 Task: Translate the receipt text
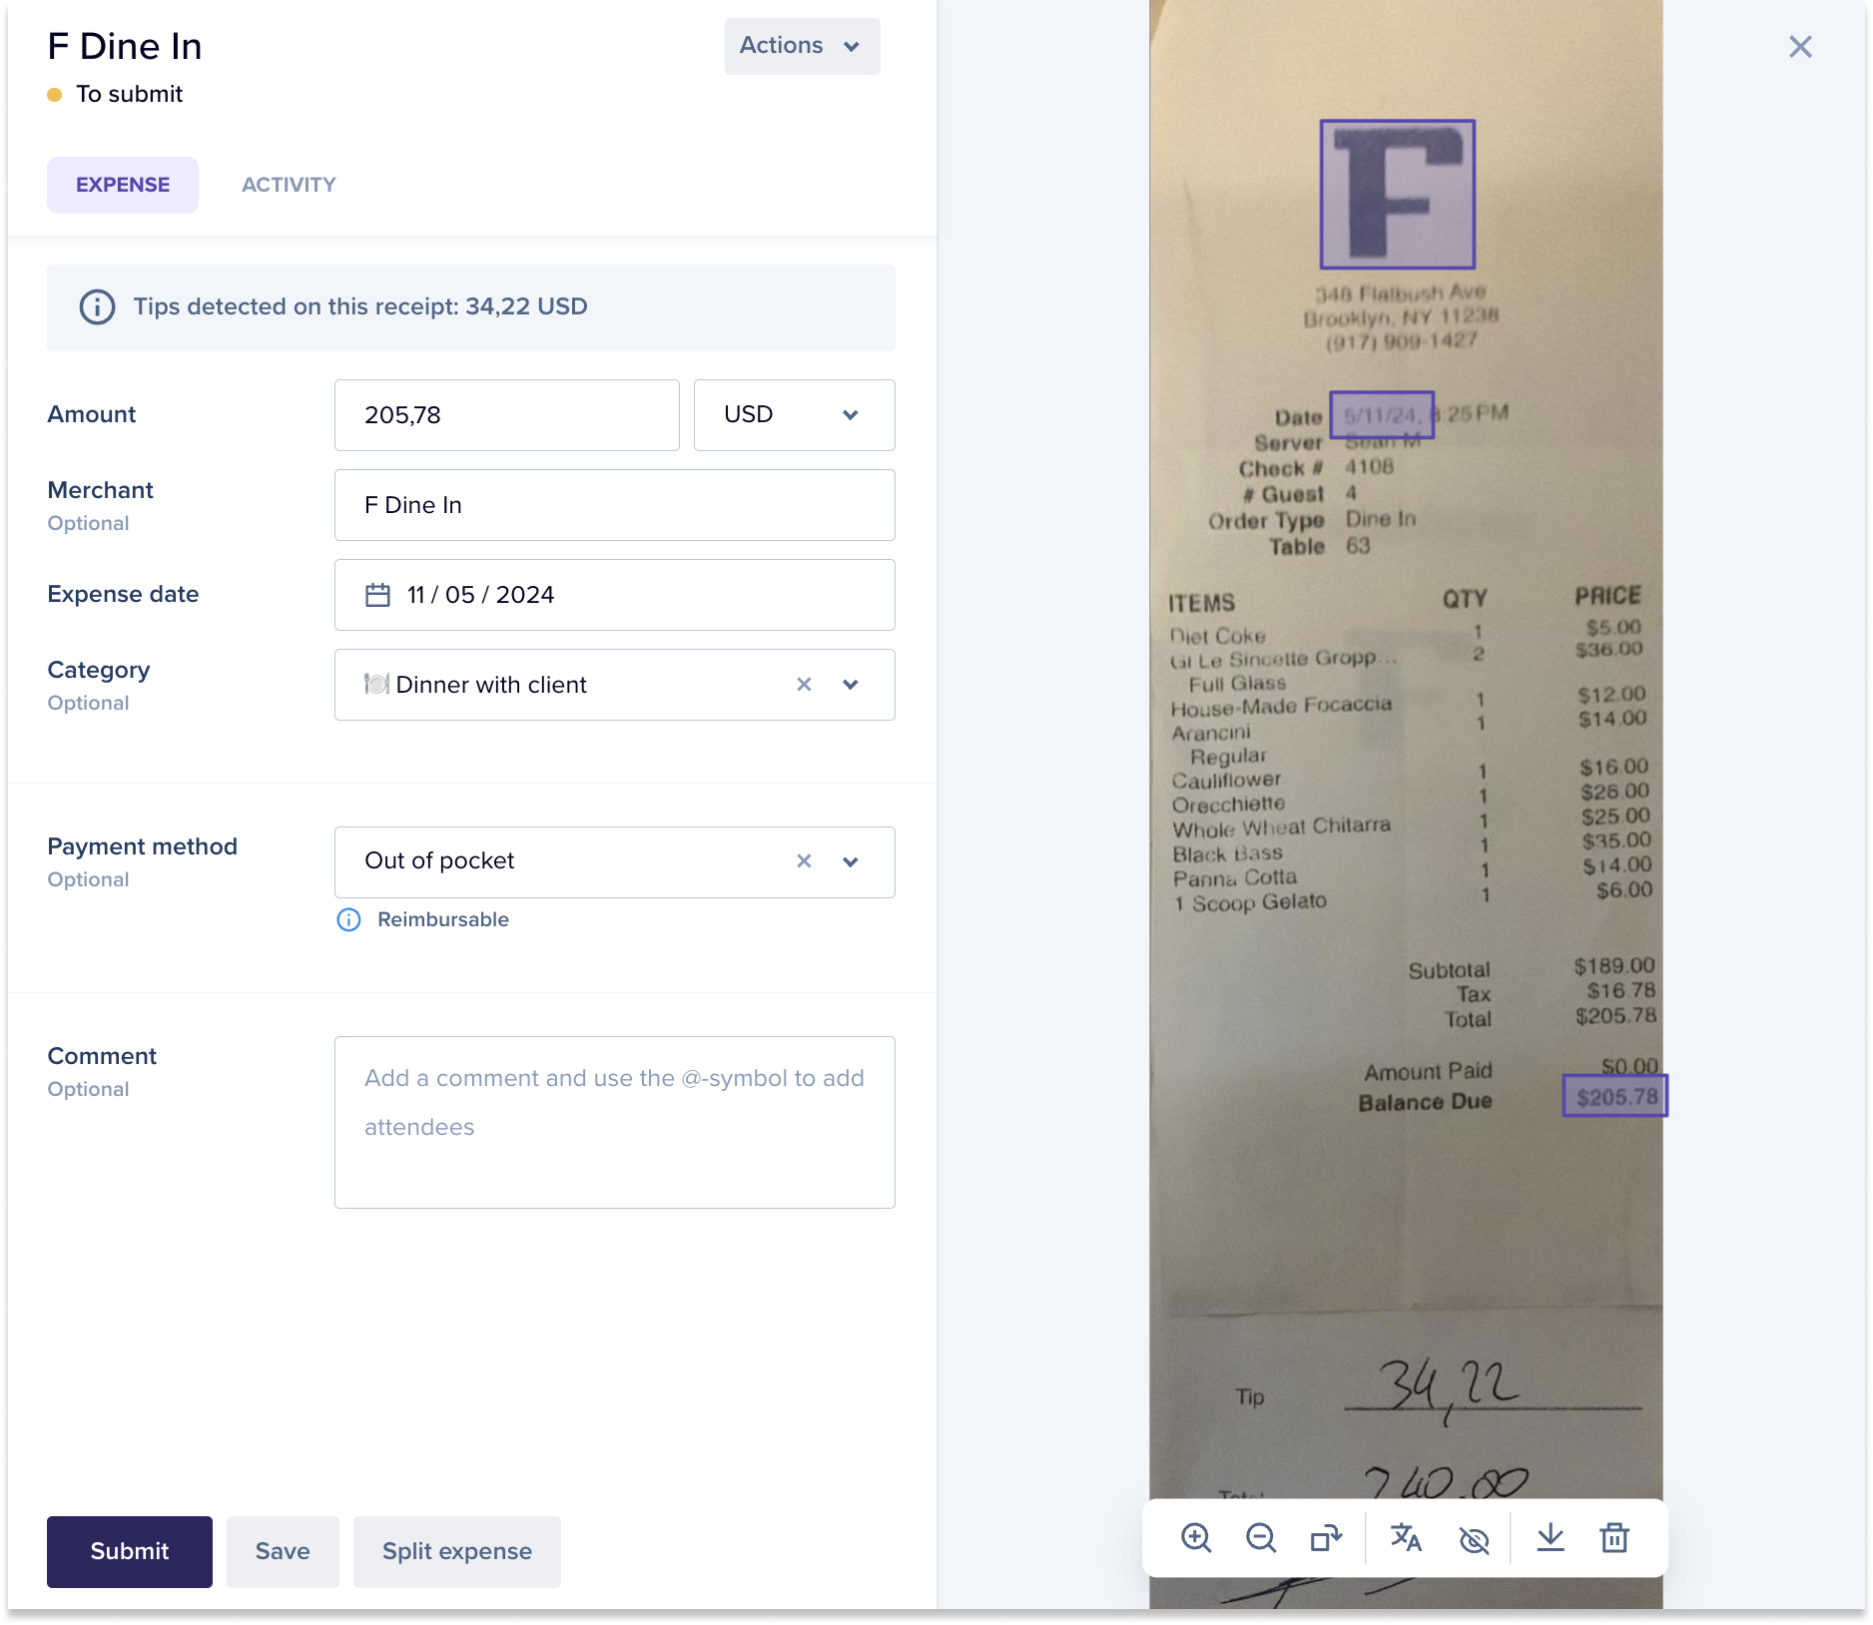(1406, 1538)
